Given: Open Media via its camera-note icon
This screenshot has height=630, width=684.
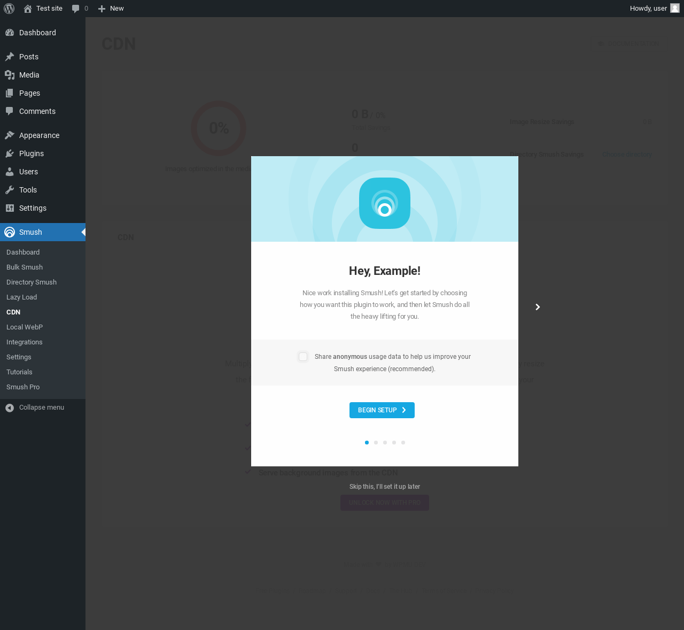Looking at the screenshot, I should click(10, 75).
